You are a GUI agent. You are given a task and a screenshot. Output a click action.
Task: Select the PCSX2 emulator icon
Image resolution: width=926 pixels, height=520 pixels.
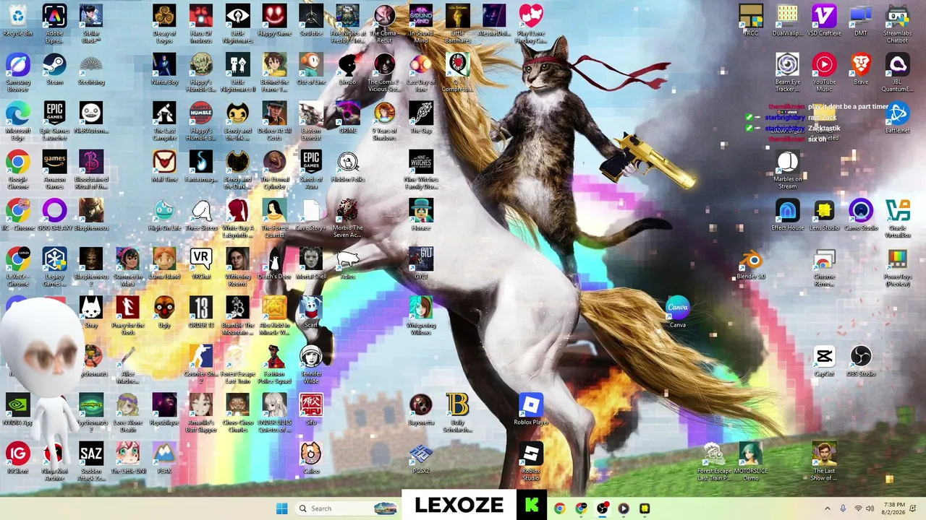point(420,459)
